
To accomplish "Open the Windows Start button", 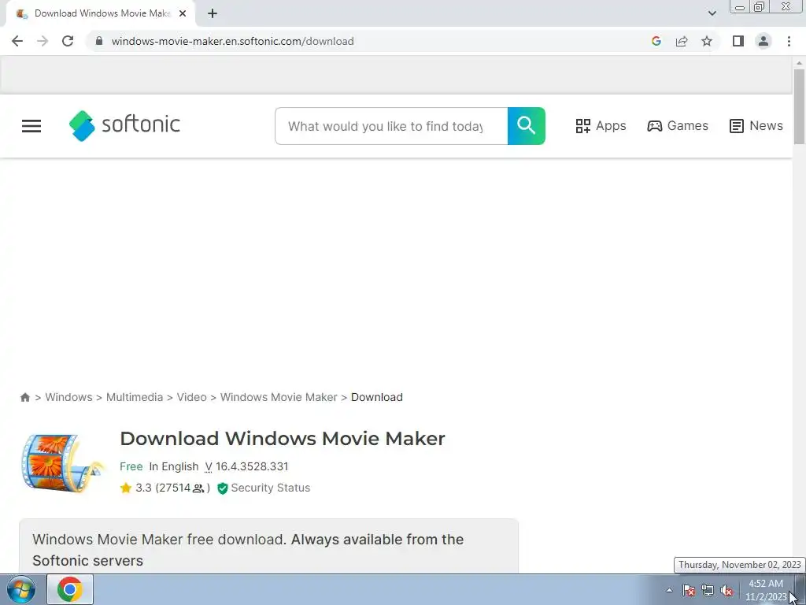I will 21,589.
